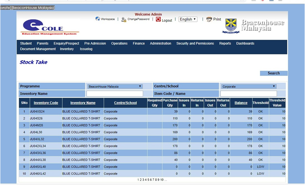Click the Purchase Qty column header
305x185 pixels.
(x=170, y=103)
